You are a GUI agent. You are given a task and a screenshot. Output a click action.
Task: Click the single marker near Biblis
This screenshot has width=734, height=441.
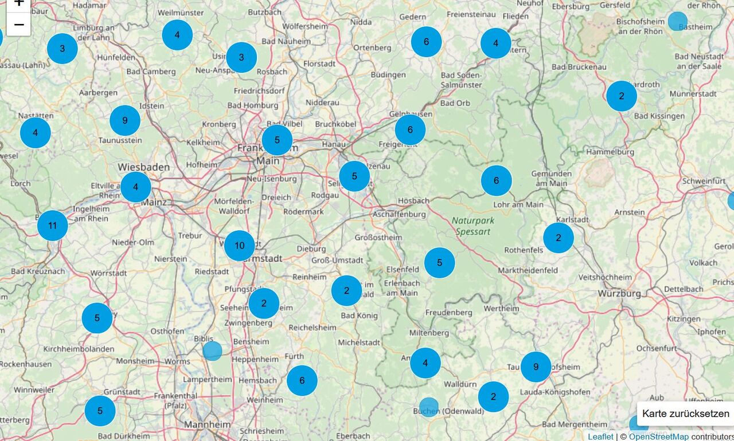(212, 351)
